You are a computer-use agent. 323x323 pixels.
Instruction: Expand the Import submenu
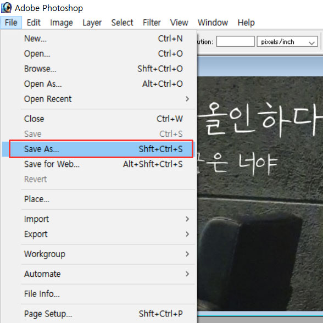[x=98, y=219]
